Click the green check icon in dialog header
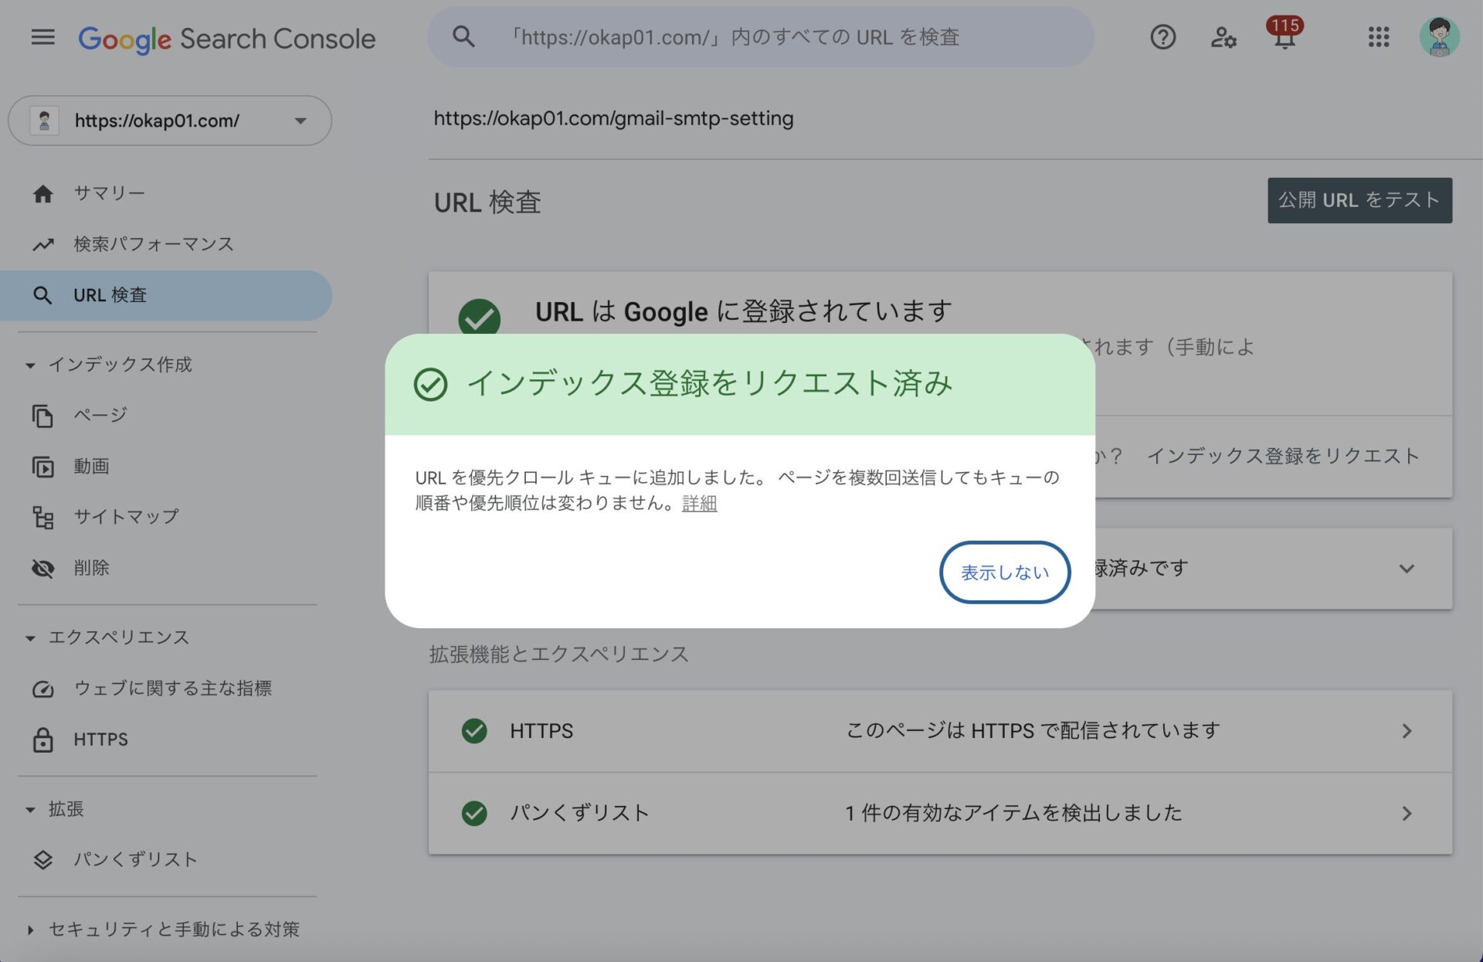 [x=430, y=384]
